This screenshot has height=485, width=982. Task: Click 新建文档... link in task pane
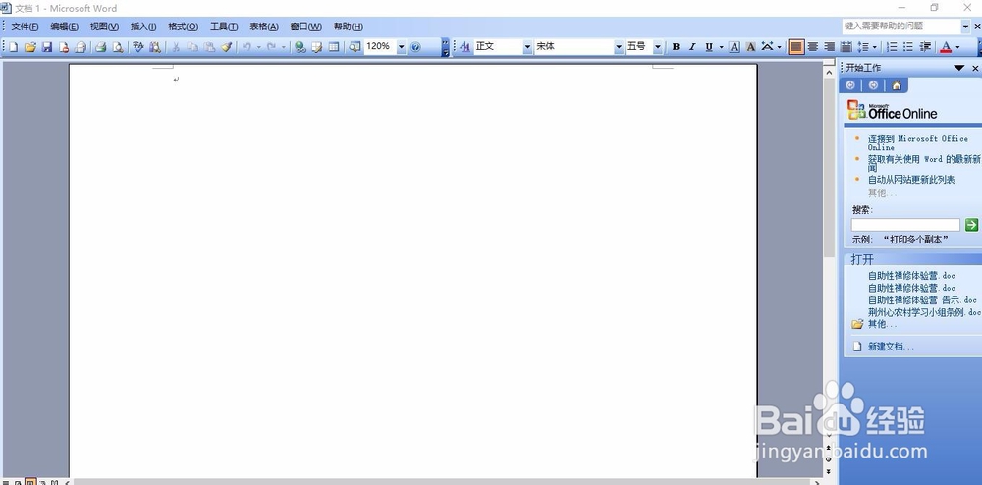(x=891, y=346)
